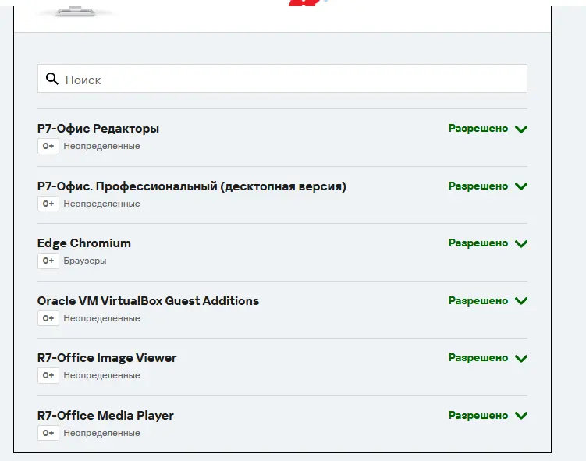
Task: Open Разрешено status for R7-Office Image Viewer
Action: click(478, 358)
